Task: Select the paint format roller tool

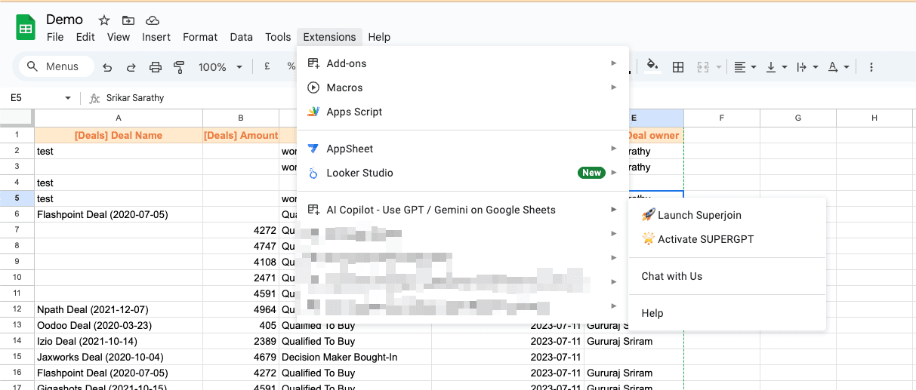Action: (179, 67)
